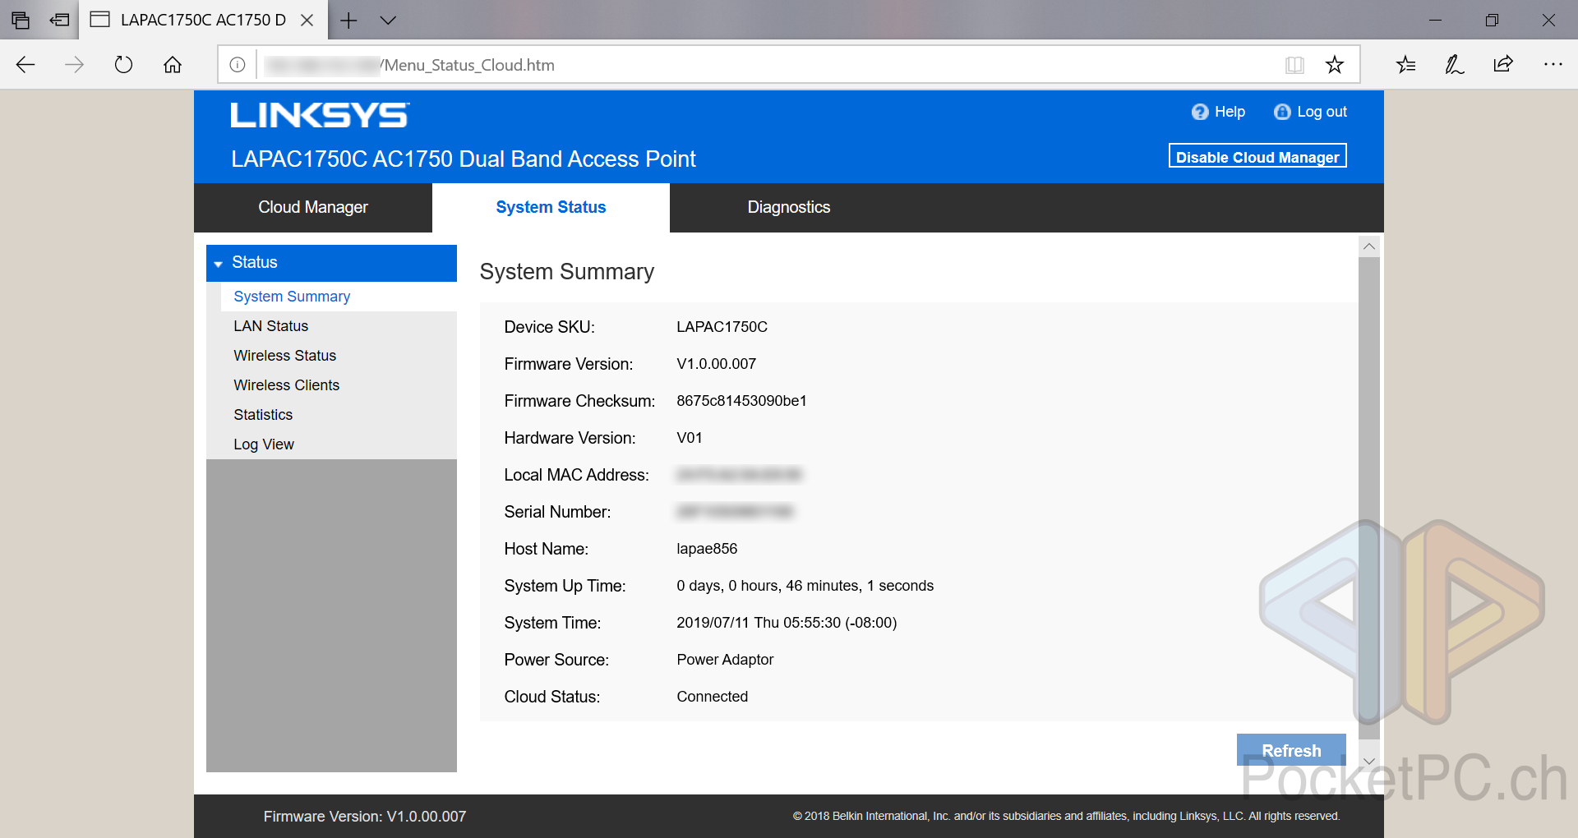Click the Firmware Version value V1.0.00.007
This screenshot has height=838, width=1578.
tap(716, 364)
